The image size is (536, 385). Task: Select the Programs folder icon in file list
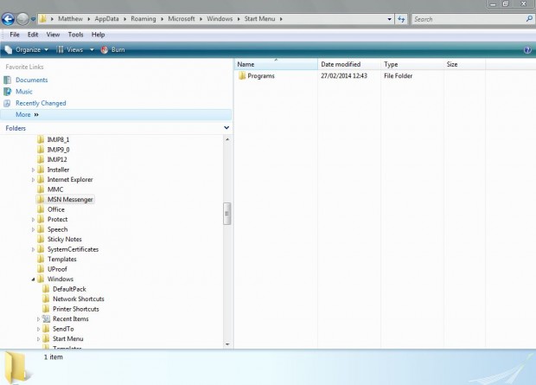pos(242,75)
